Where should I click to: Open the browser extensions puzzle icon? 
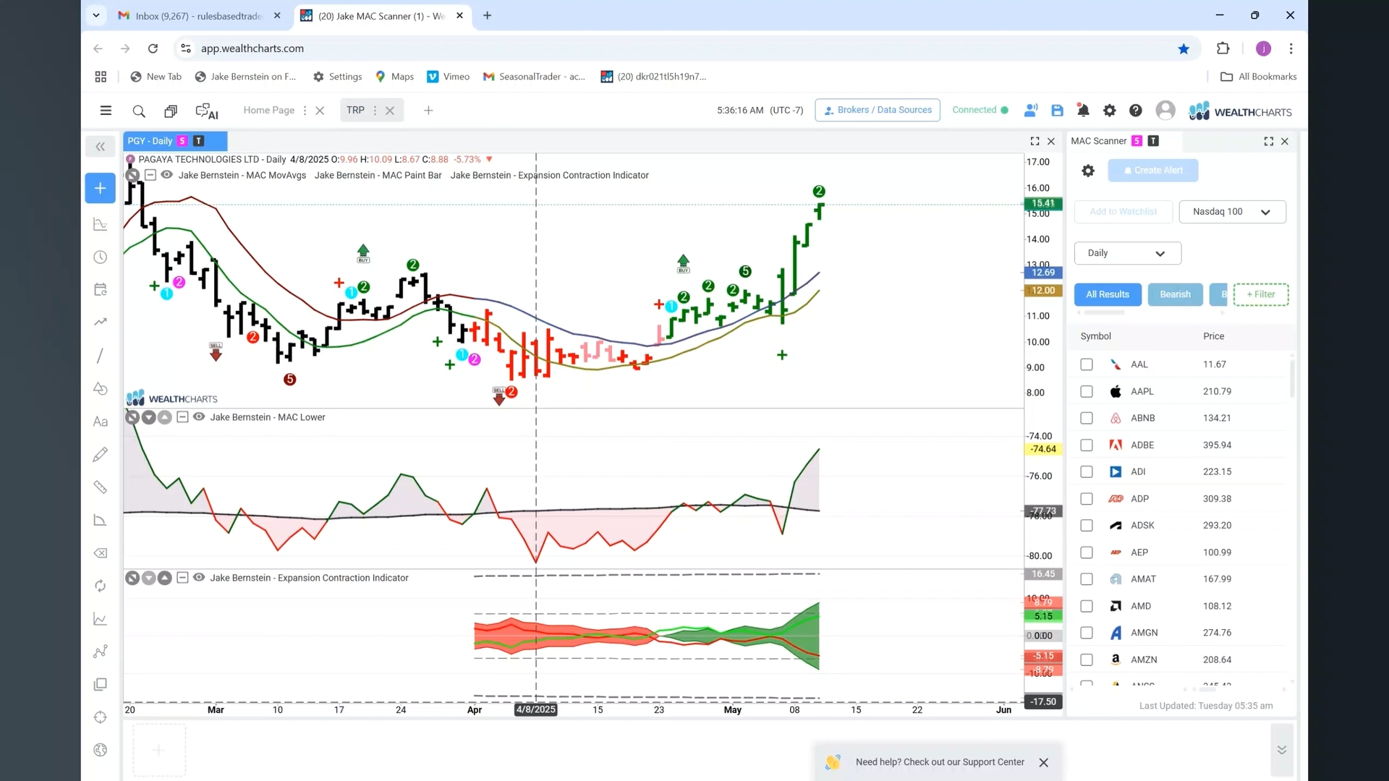1223,48
